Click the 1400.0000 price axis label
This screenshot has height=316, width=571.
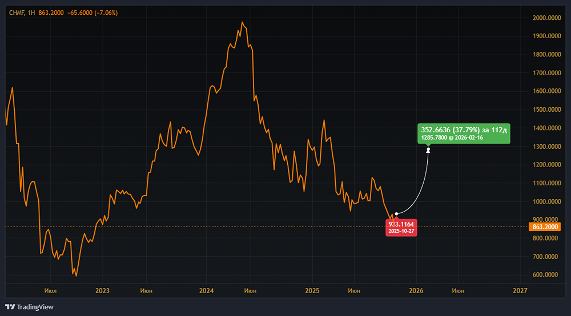(546, 128)
